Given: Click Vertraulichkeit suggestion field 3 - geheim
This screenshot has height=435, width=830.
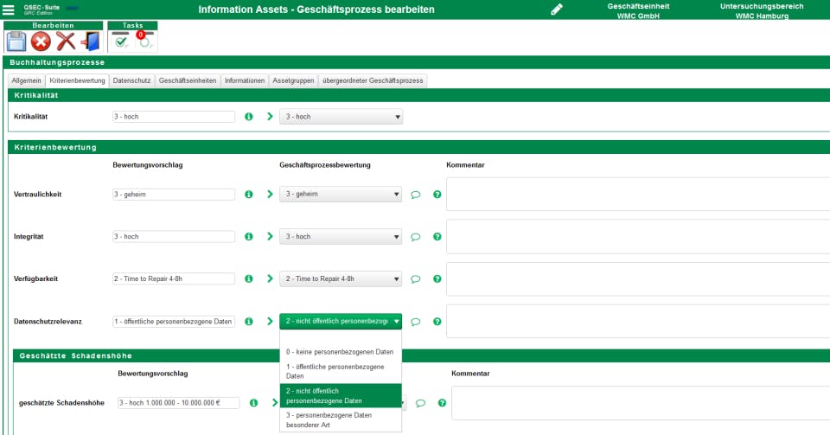Looking at the screenshot, I should (x=174, y=195).
